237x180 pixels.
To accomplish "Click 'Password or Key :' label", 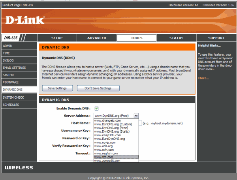I will point(77,138).
